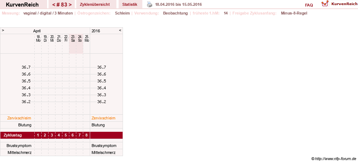Click Zyklustag number 2

pos(45,135)
